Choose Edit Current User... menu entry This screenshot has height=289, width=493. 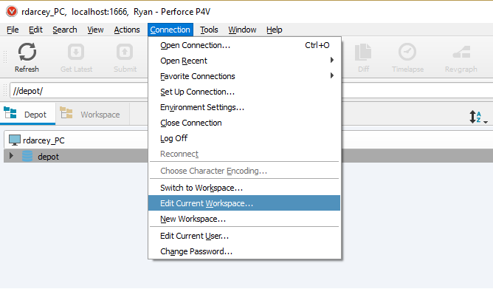pyautogui.click(x=244, y=236)
